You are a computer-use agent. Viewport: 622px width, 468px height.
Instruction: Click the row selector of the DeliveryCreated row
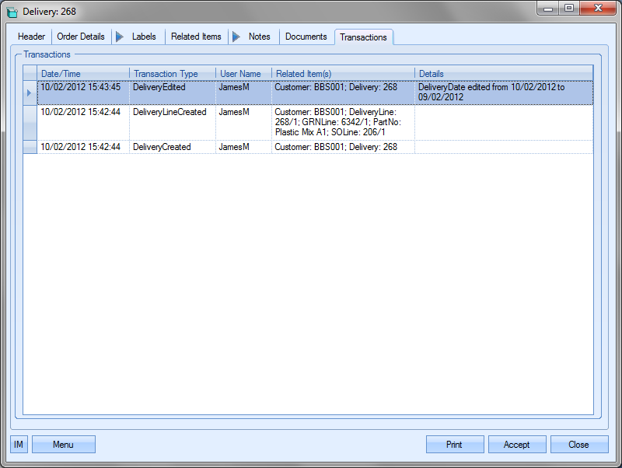pos(30,147)
